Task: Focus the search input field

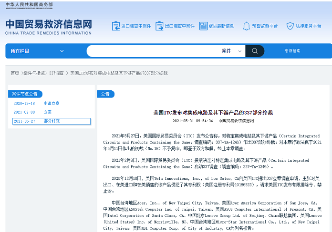Action: click(154, 51)
